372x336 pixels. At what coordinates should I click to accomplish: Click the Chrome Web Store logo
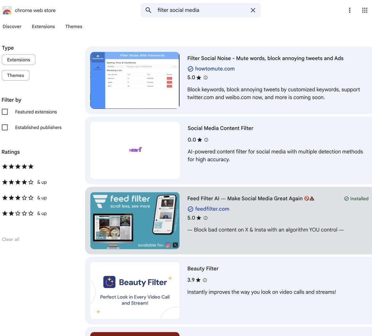[x=7, y=10]
